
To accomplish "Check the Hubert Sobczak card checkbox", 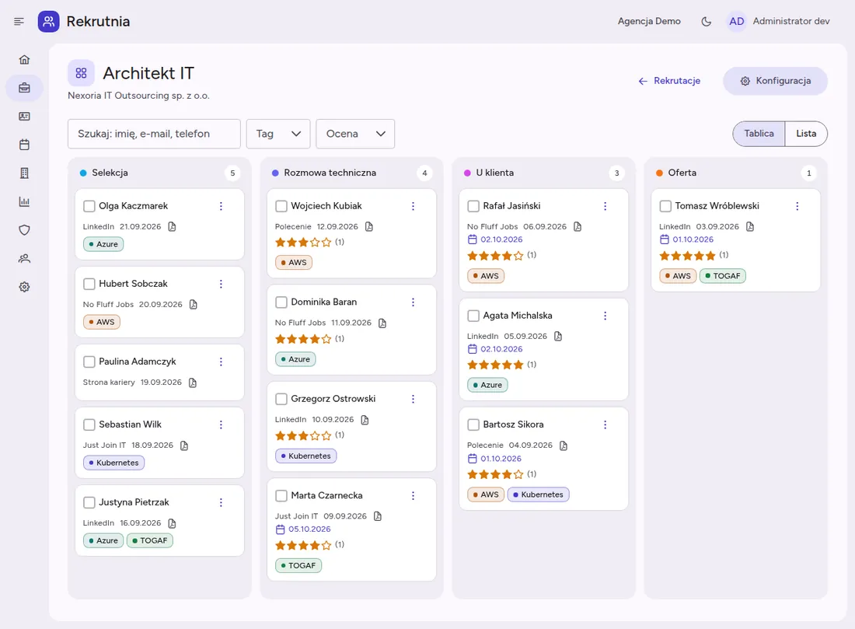I will [x=89, y=284].
